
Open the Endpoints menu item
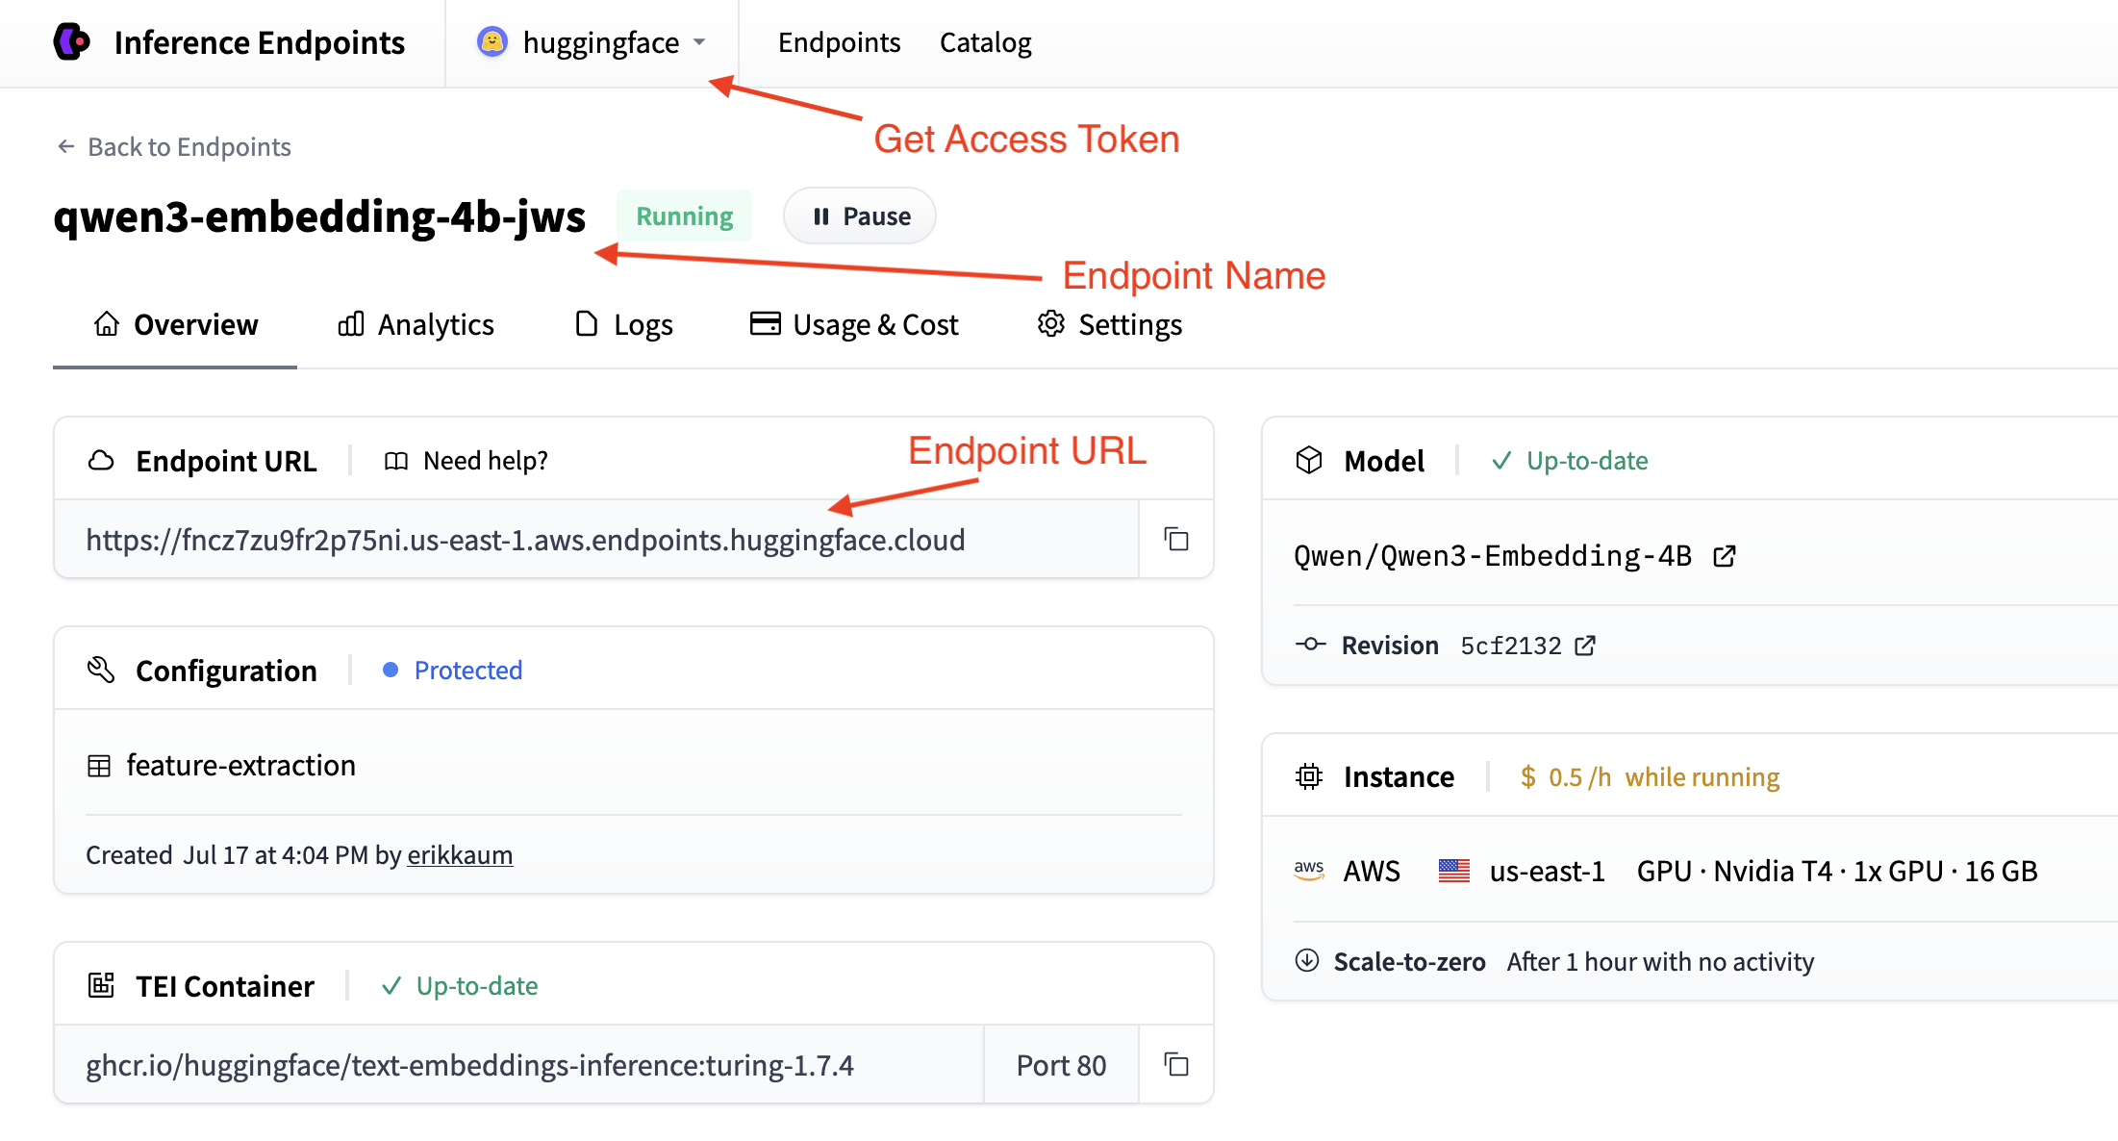point(839,42)
